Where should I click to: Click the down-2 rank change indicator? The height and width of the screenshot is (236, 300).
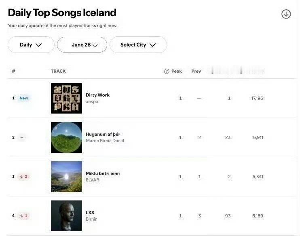[x=23, y=177]
